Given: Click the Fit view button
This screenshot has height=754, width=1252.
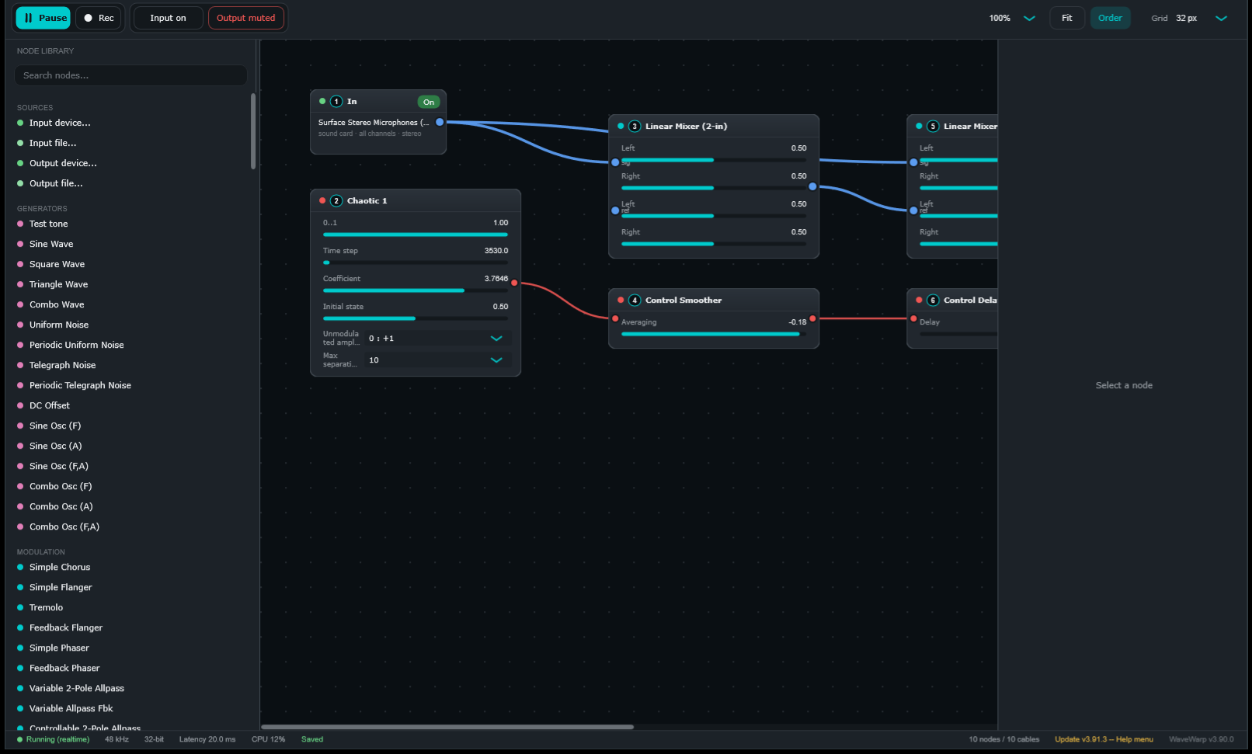Looking at the screenshot, I should tap(1067, 18).
